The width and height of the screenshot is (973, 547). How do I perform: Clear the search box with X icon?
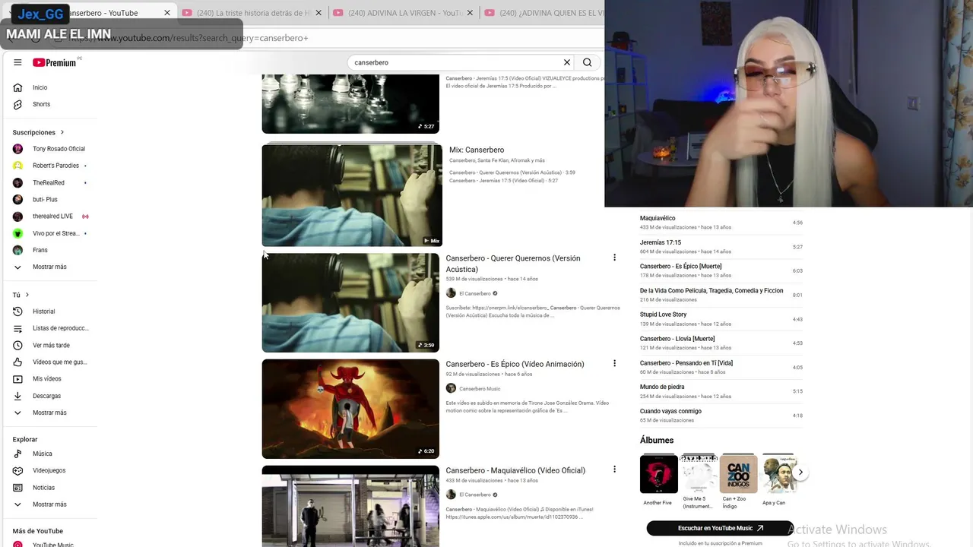pos(566,62)
